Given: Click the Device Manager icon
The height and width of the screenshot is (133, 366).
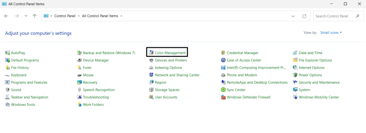Looking at the screenshot, I should pyautogui.click(x=79, y=60).
